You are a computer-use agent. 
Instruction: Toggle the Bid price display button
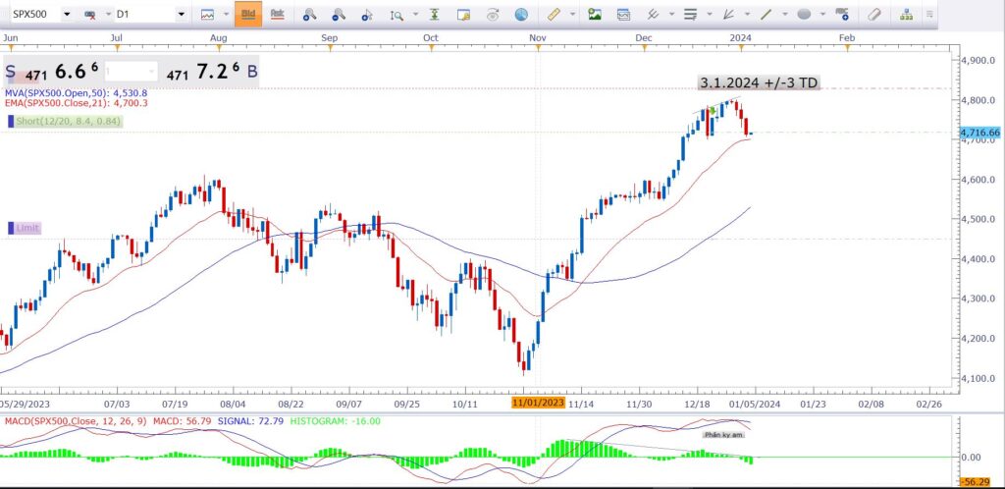click(x=248, y=14)
